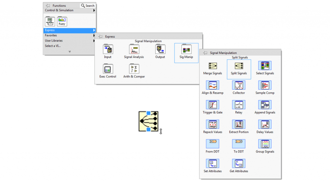Pin the Express palette open
Viewport: 330px width, 181px height.
pyautogui.click(x=100, y=36)
